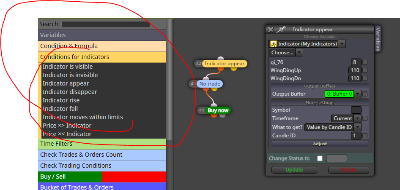Click the Candle ID value field
The width and height of the screenshot is (400, 190).
point(356,136)
